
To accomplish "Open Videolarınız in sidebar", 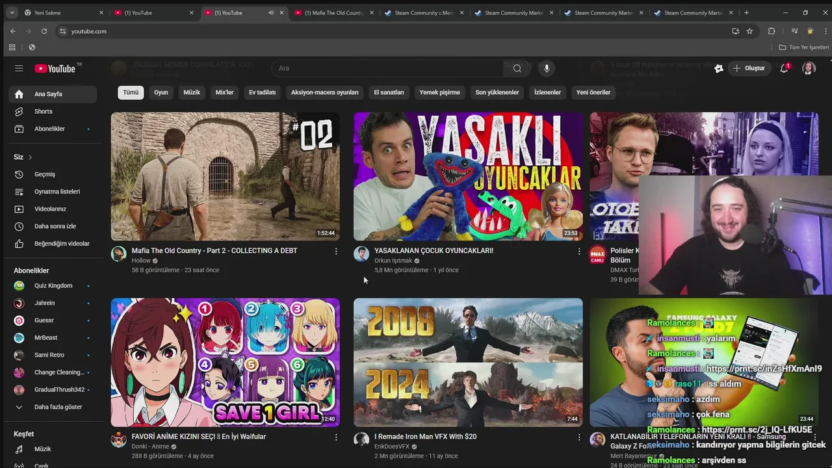I will (x=53, y=209).
